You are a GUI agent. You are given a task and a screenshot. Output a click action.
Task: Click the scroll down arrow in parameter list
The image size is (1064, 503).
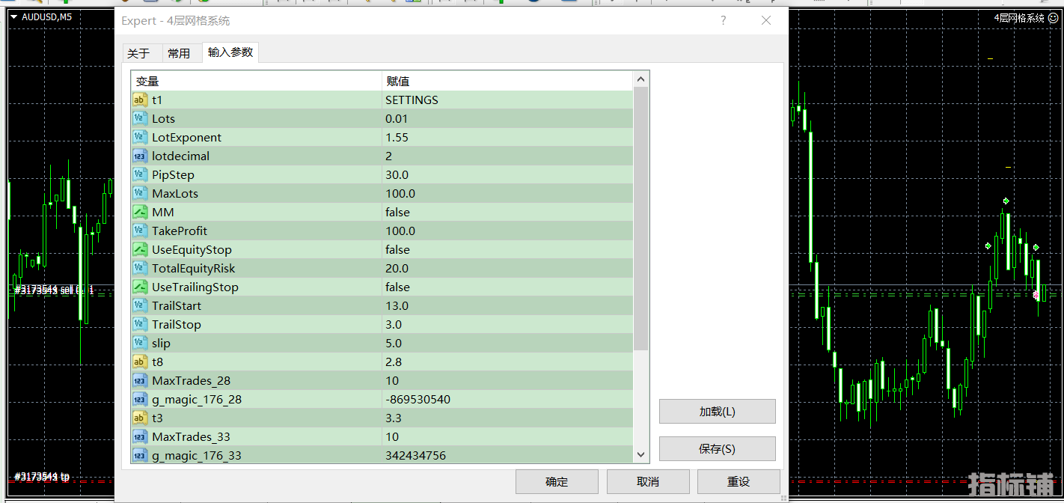(x=640, y=454)
